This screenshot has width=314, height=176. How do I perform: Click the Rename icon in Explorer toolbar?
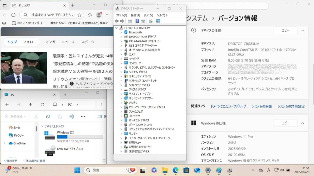(x=71, y=117)
